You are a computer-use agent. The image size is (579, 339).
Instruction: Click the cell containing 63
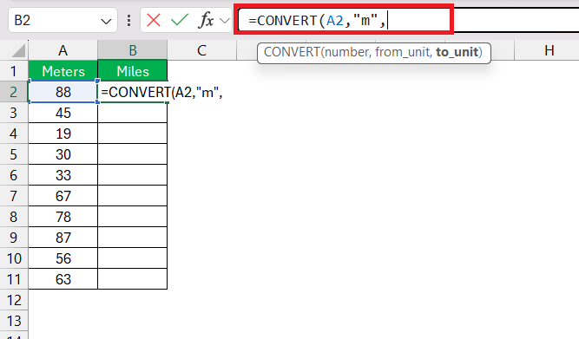(63, 279)
